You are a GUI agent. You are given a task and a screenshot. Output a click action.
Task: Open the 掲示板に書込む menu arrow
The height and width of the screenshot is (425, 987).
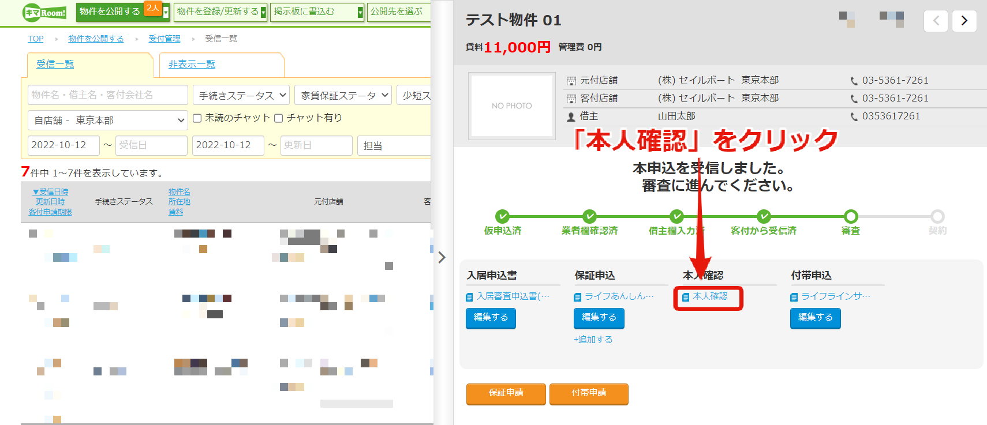pos(361,12)
